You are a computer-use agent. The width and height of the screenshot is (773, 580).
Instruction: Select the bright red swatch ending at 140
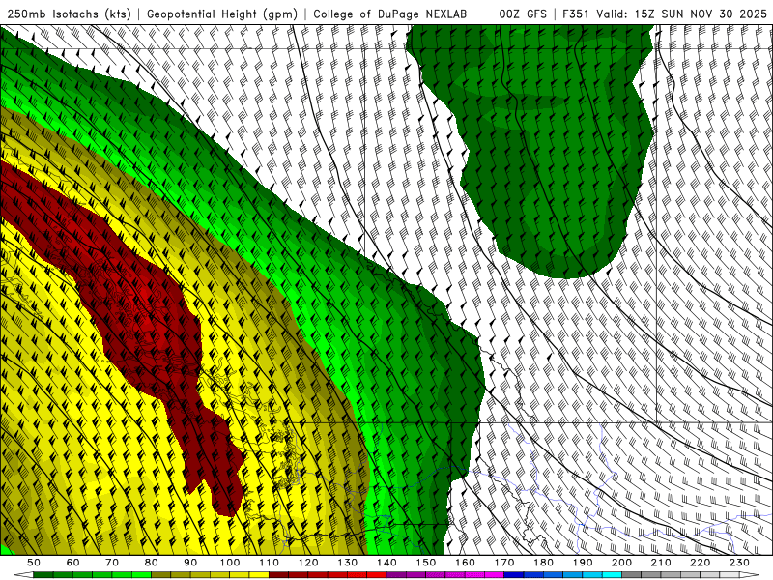377,574
